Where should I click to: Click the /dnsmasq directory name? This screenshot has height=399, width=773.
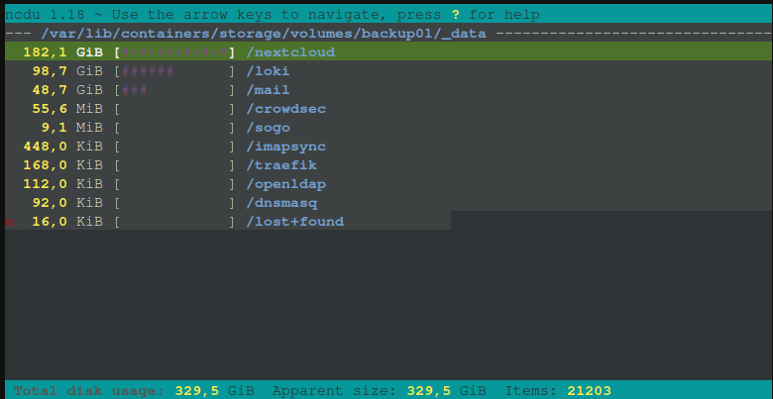pos(282,203)
